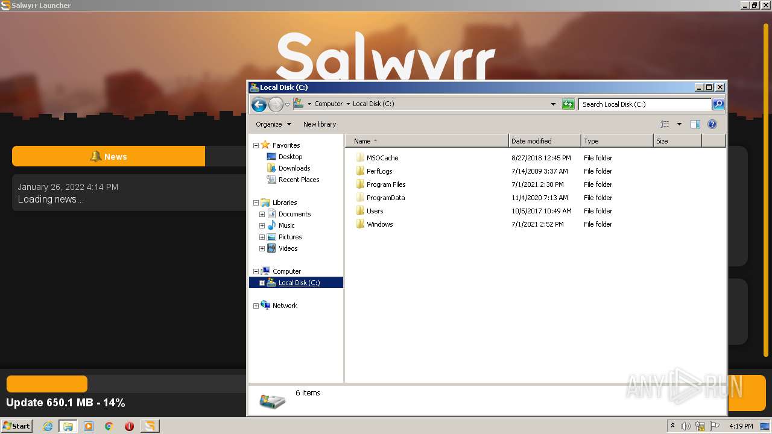The image size is (772, 434).
Task: Open Internet Explorer from the taskbar
Action: pos(48,426)
